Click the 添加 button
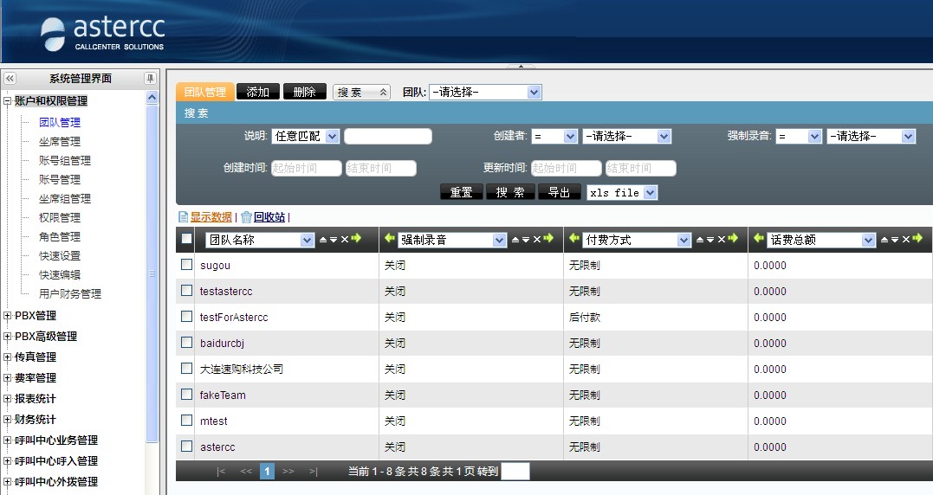 pyautogui.click(x=257, y=92)
